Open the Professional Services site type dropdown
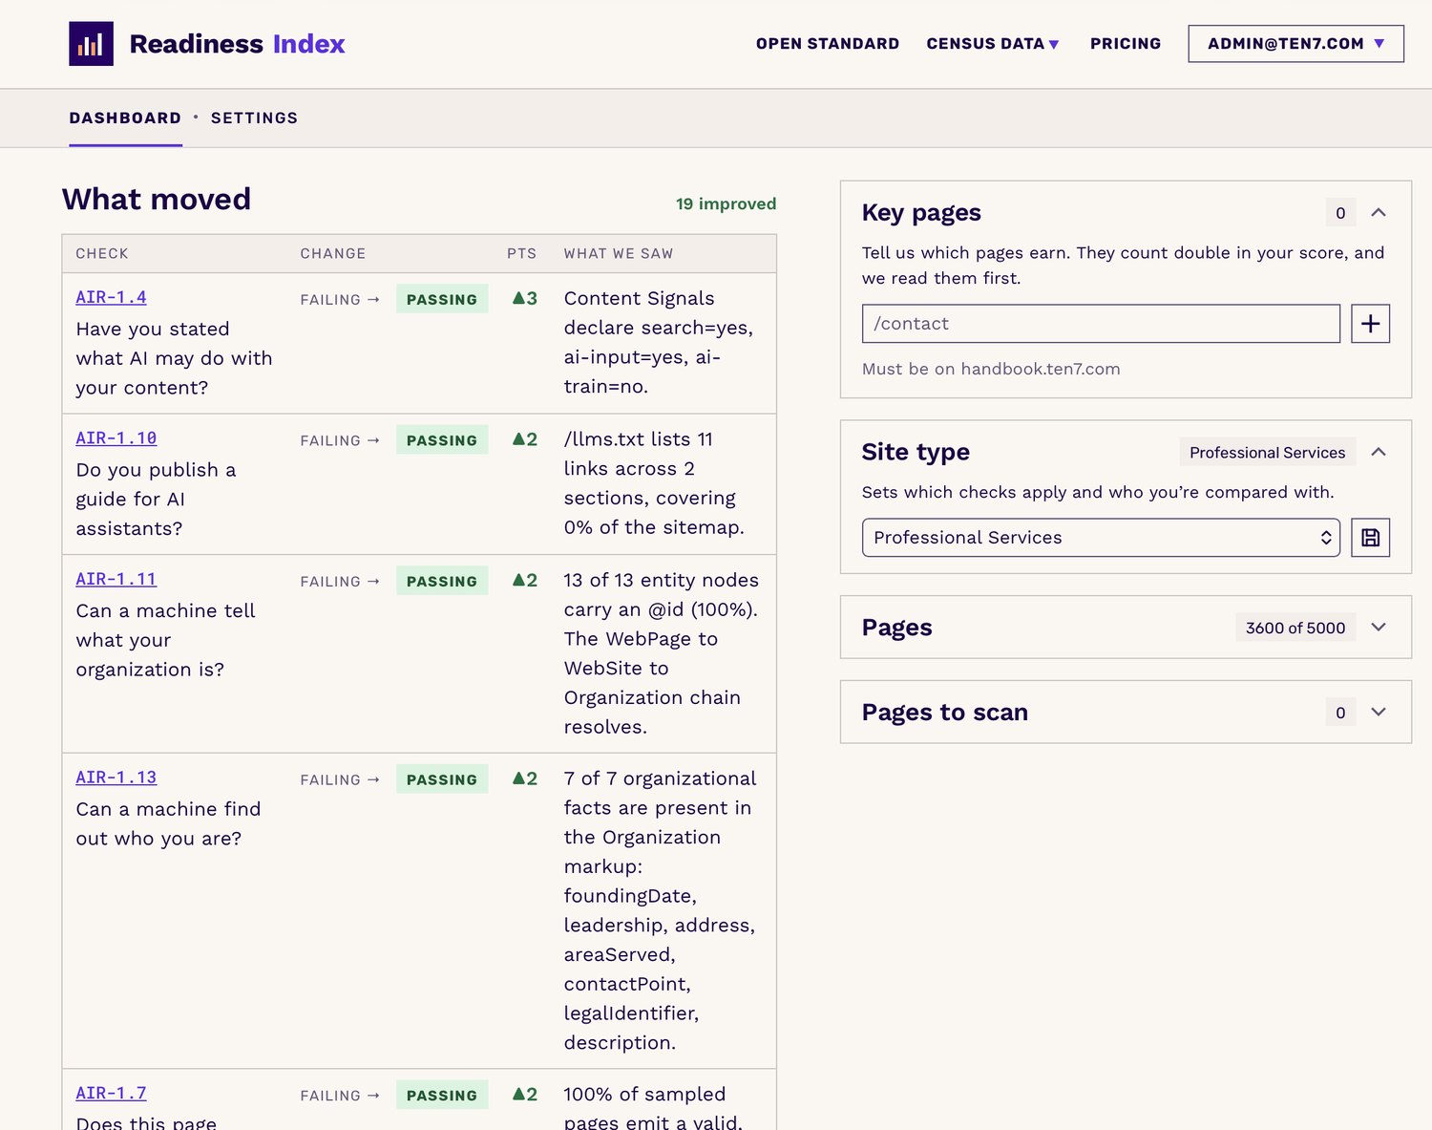This screenshot has height=1130, width=1432. tap(1101, 538)
